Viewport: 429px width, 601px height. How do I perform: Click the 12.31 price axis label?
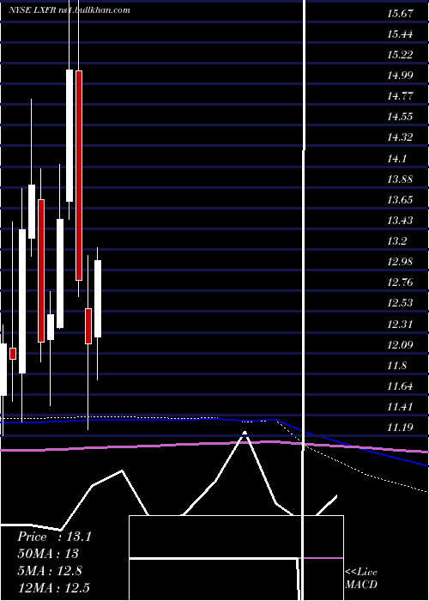[400, 325]
